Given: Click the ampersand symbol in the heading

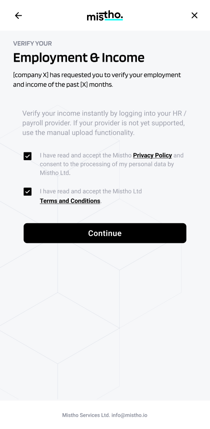Looking at the screenshot, I should pyautogui.click(x=94, y=58).
